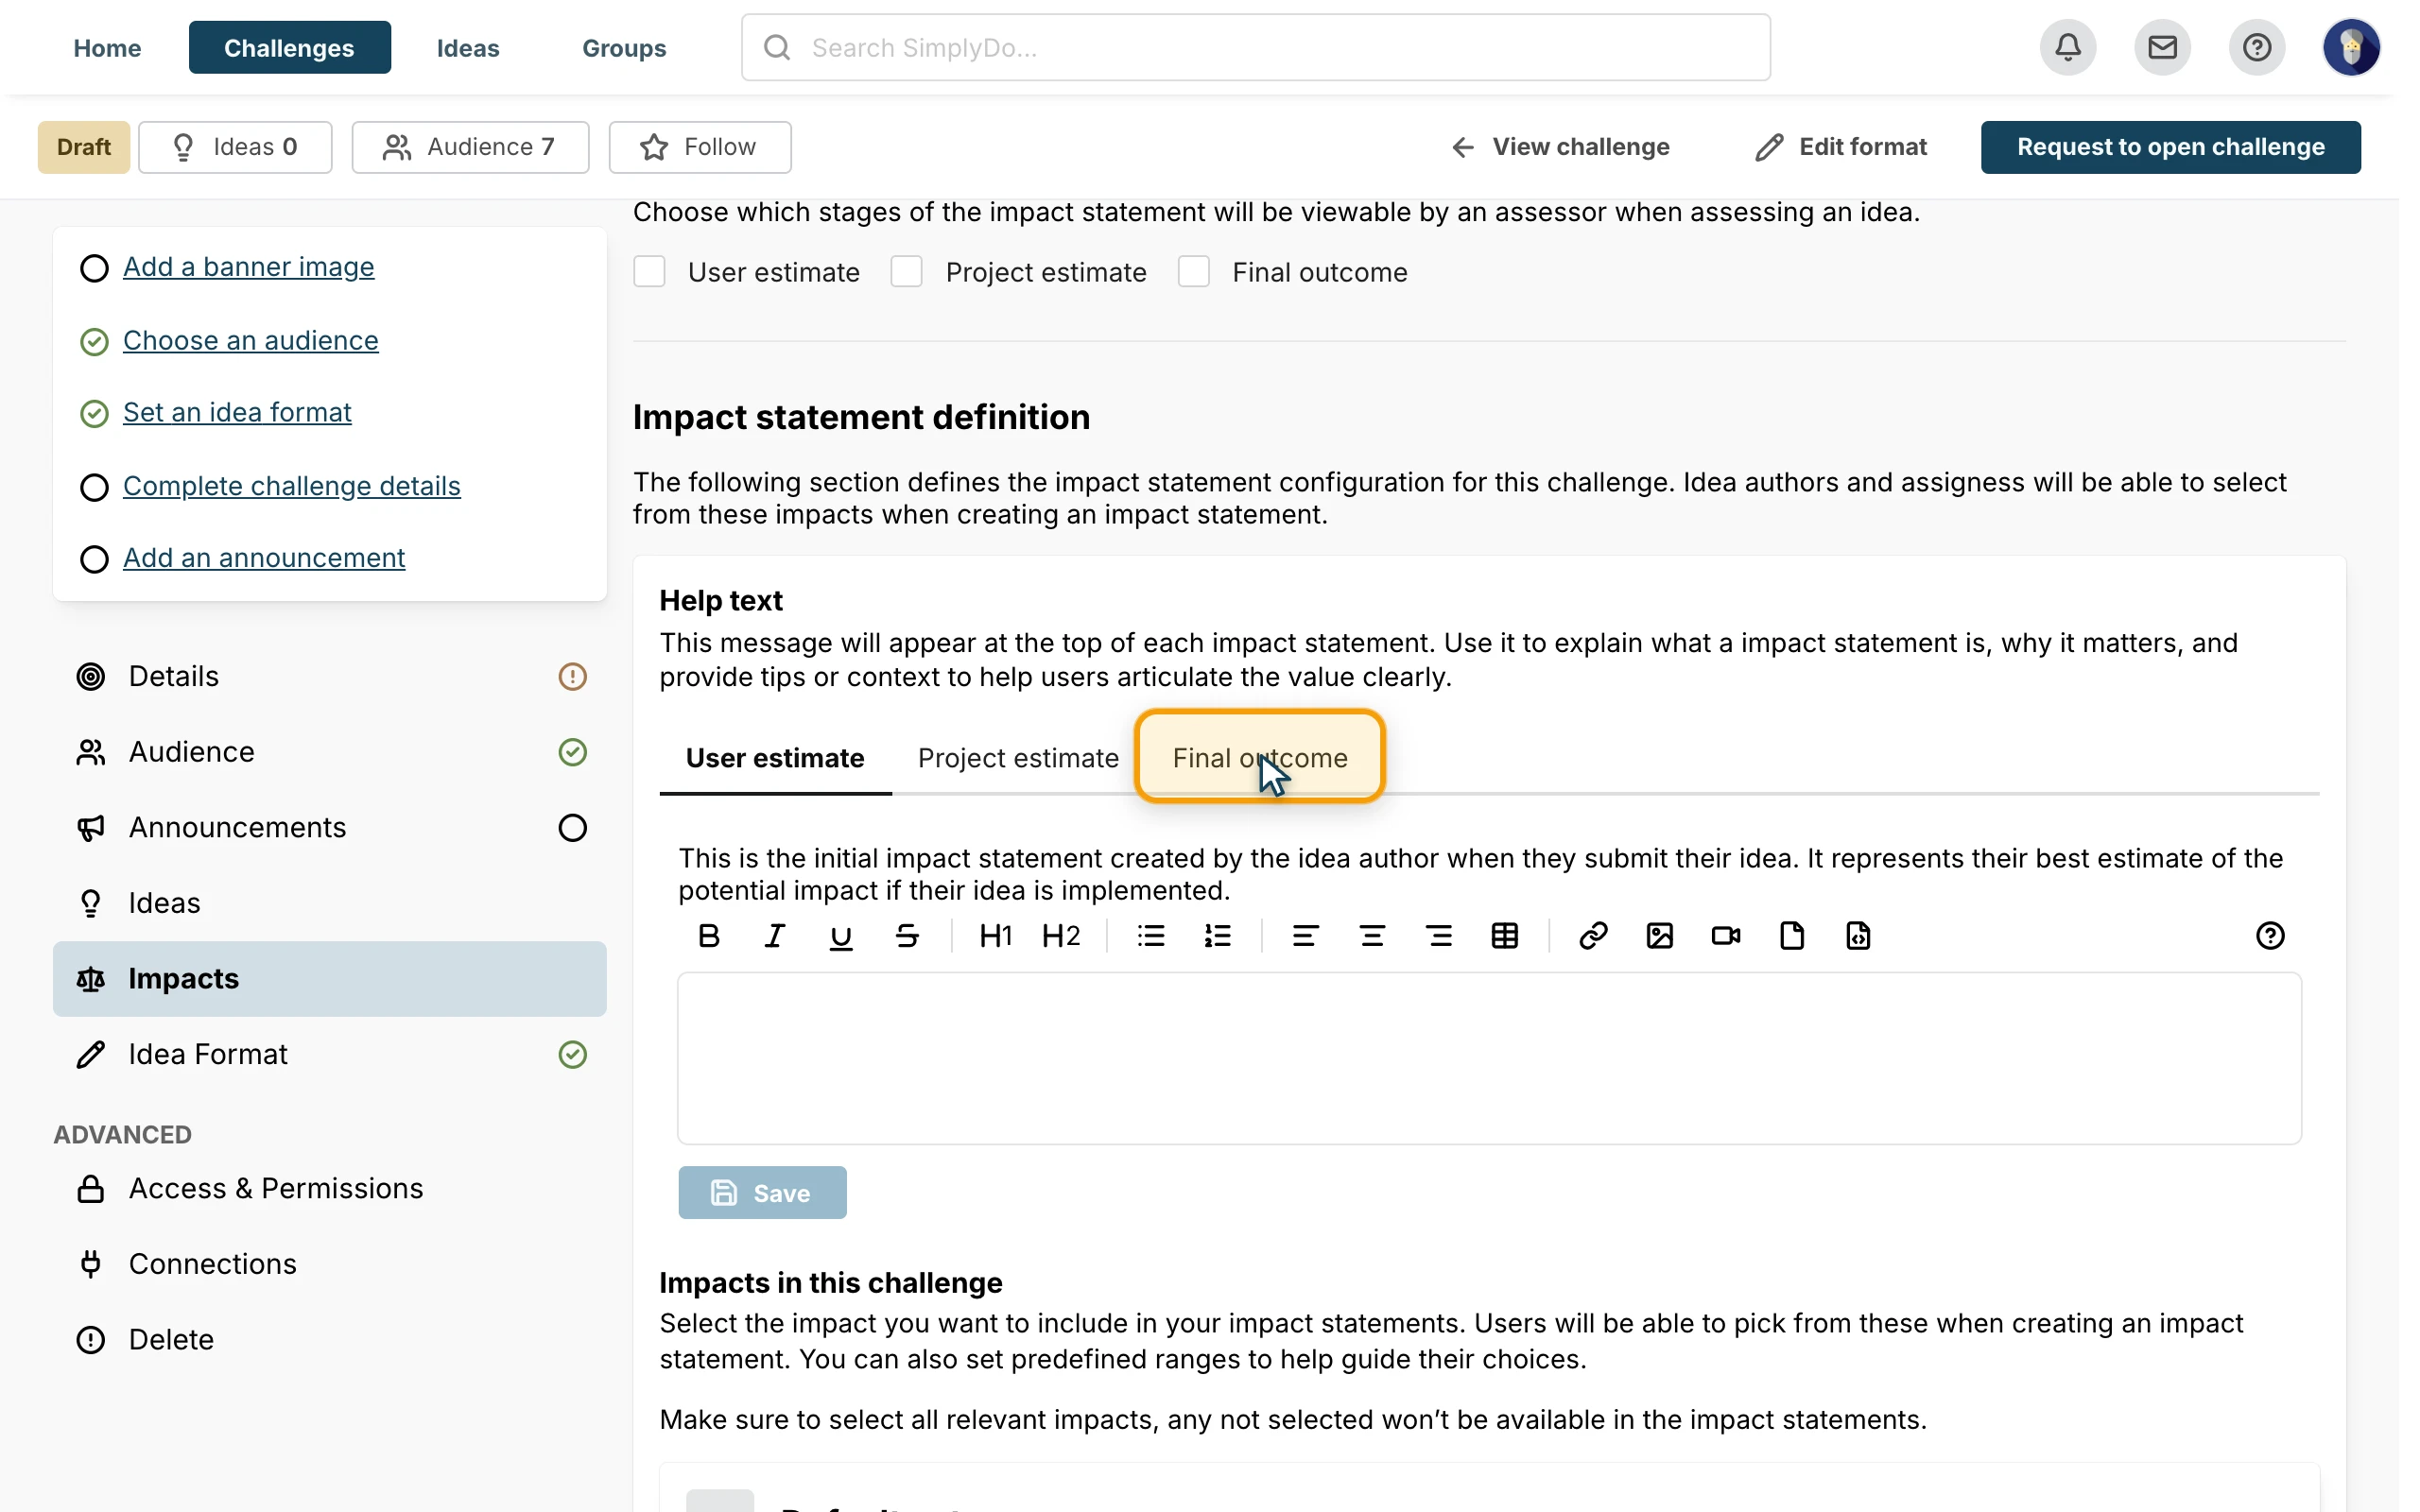Apply underline formatting in the editor
Screen dimensions: 2420x1512
click(x=841, y=936)
